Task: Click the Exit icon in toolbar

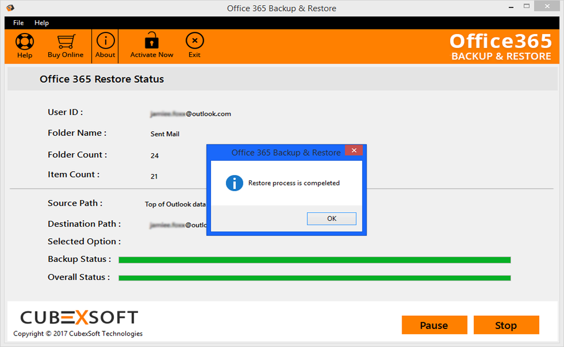Action: coord(195,40)
